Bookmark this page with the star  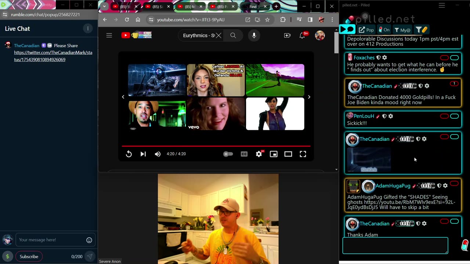click(267, 19)
